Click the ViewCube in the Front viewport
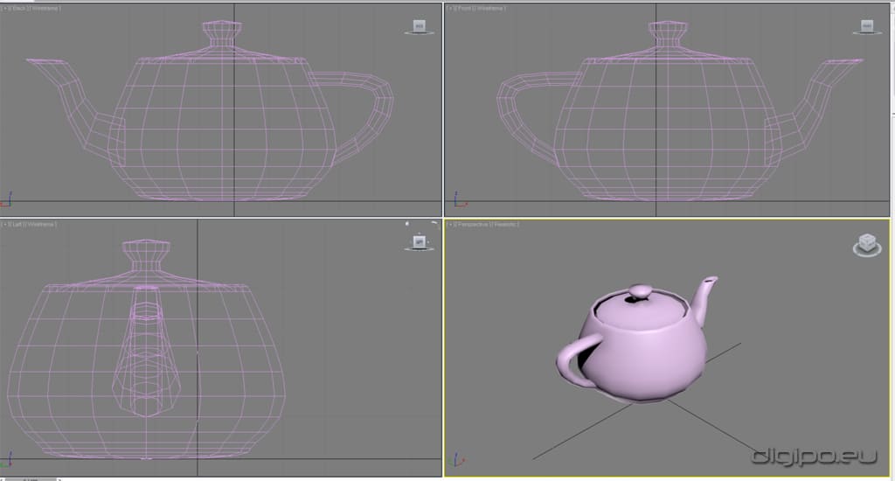 pyautogui.click(x=867, y=26)
